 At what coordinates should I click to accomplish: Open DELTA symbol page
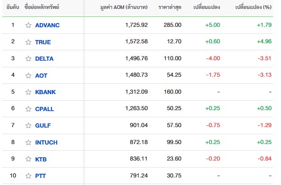click(x=44, y=58)
